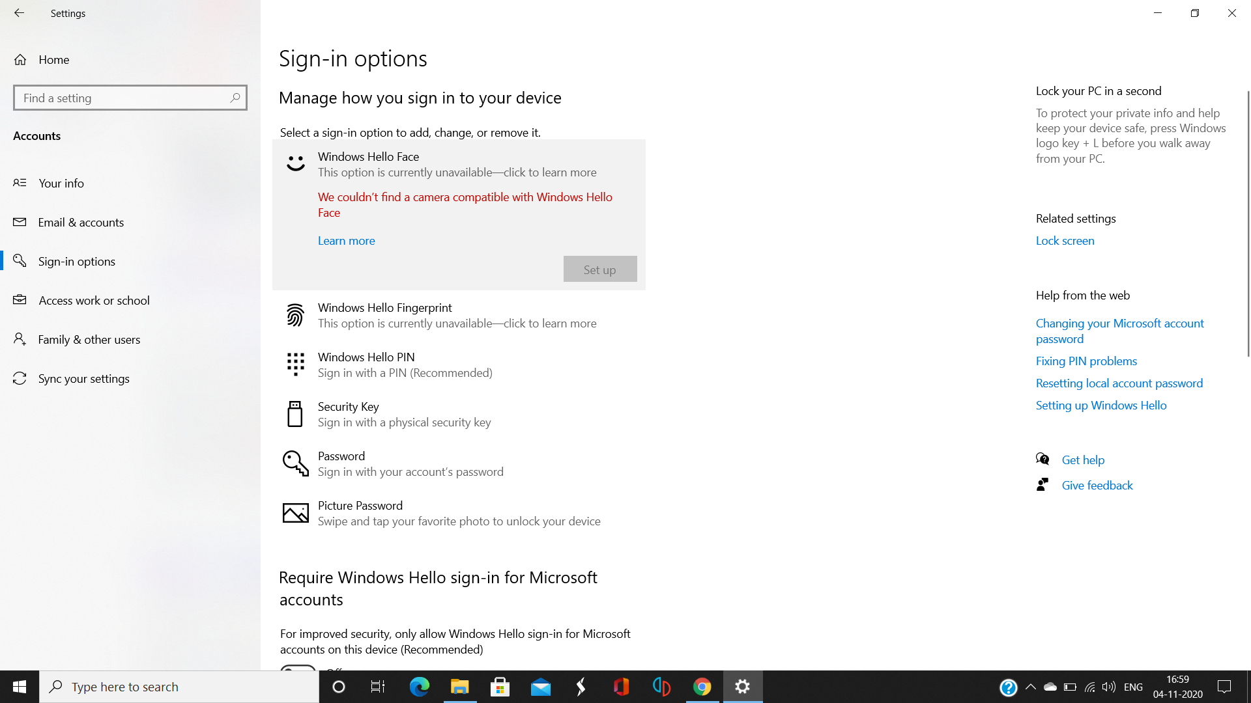Screen dimensions: 1251x703
Task: Click the Windows Hello Face icon
Action: point(296,163)
